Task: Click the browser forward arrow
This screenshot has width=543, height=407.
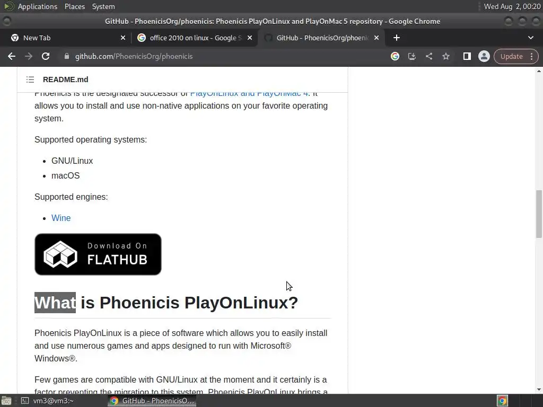Action: [x=29, y=56]
